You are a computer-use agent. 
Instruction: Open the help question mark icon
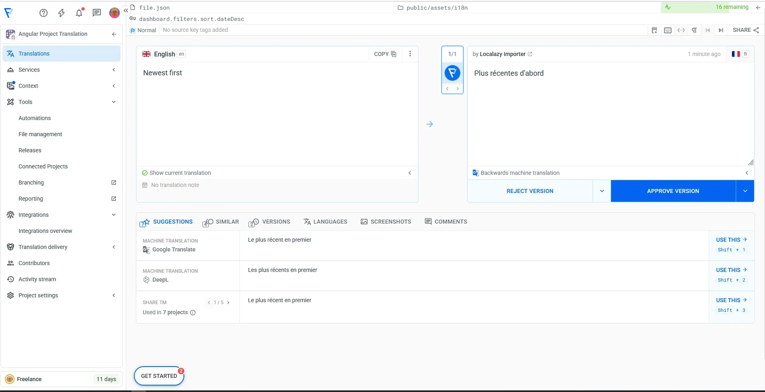coord(44,13)
